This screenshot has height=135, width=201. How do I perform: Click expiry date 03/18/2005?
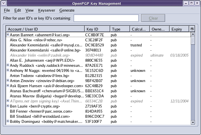179,55
